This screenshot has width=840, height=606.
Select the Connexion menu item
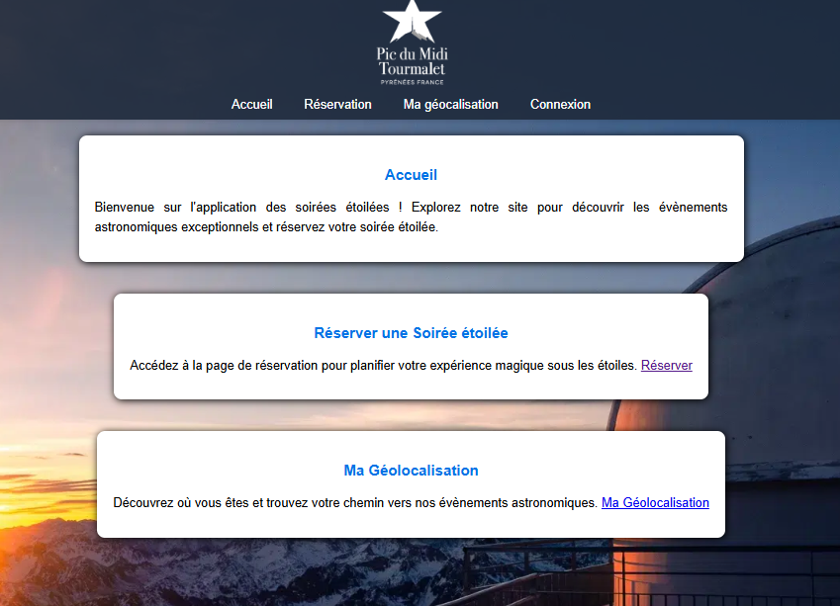click(560, 105)
